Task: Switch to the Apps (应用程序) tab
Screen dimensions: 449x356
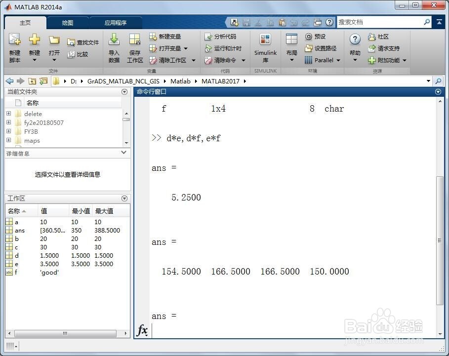Action: pos(116,23)
